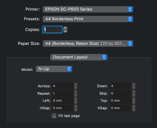Open the Model dropdown showing N-Up
This screenshot has height=128, width=157.
click(54, 69)
